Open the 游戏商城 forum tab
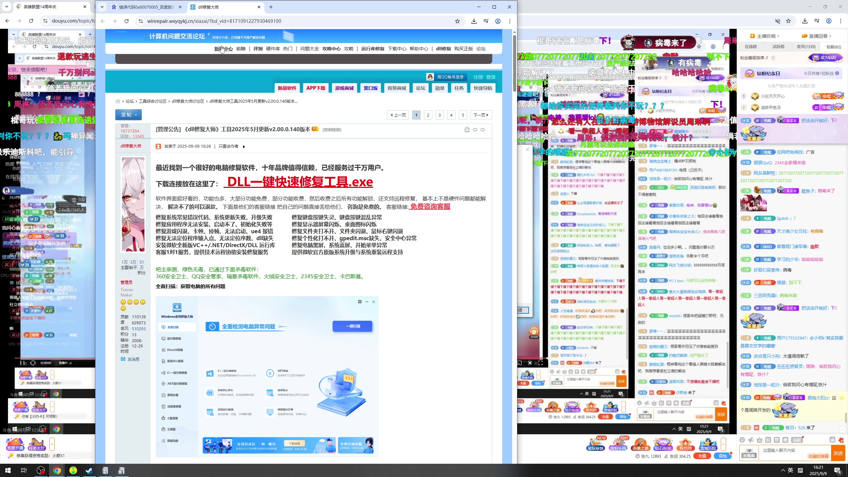Screen dimensions: 848x477 click(x=344, y=88)
